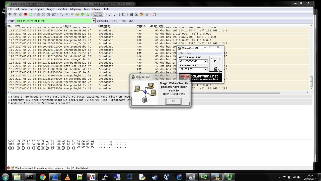Clear the display filter
Viewport: 321px width, 181px height.
pos(115,21)
